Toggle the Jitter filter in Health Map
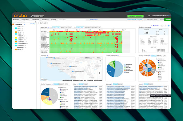The height and width of the screenshot is (121, 183). [67, 27]
